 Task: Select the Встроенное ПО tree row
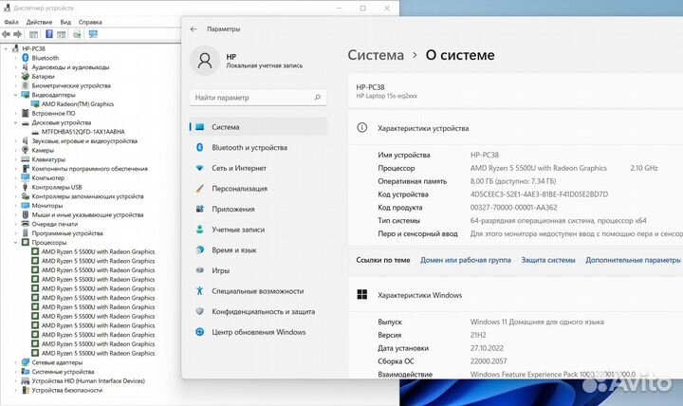pyautogui.click(x=53, y=113)
